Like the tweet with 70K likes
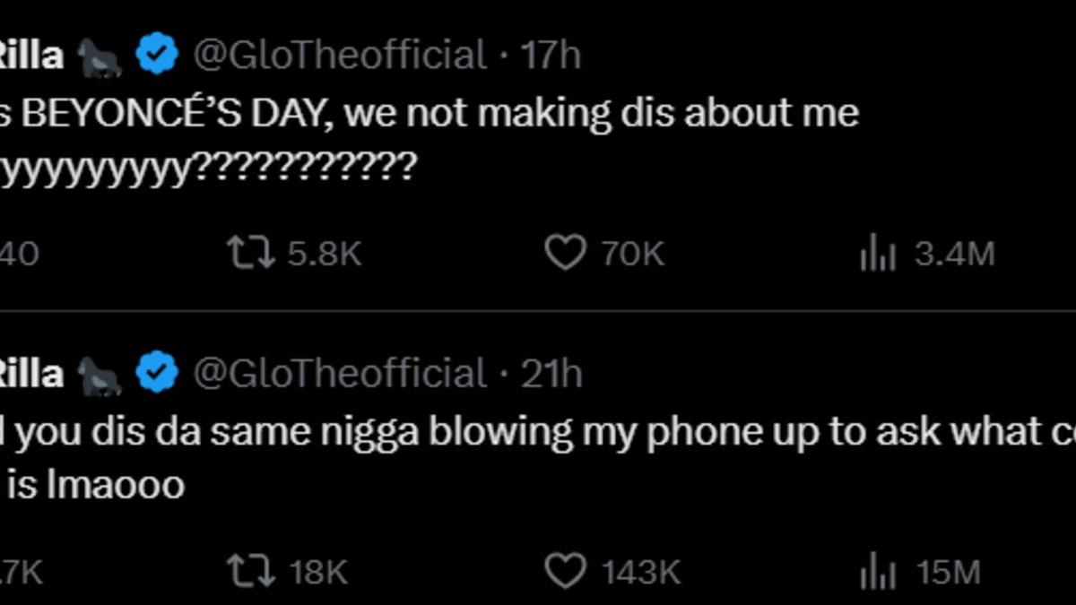The image size is (1076, 605). (x=566, y=255)
